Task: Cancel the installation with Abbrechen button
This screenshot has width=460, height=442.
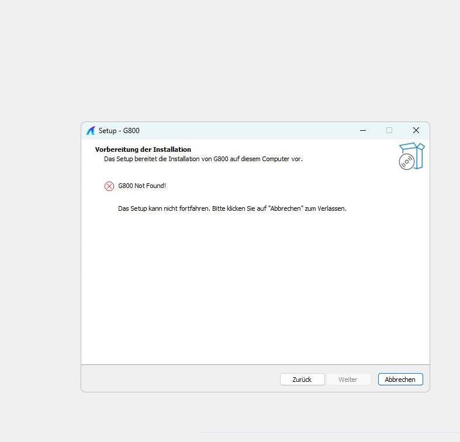Action: (400, 380)
